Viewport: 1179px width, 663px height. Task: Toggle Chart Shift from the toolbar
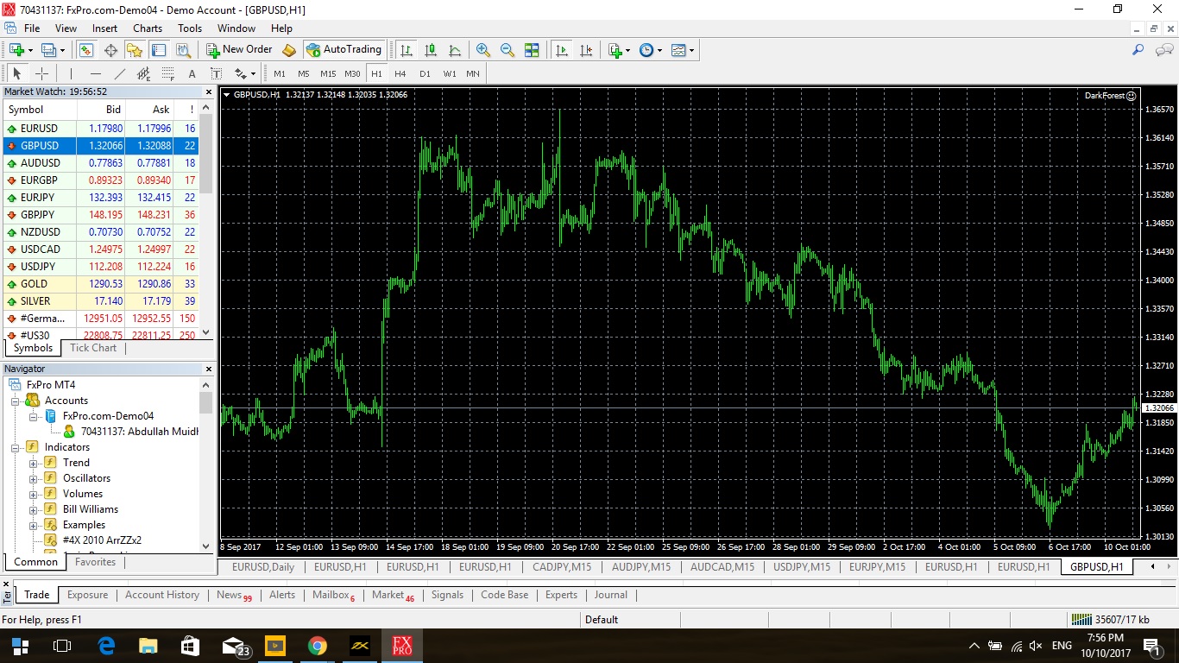[x=586, y=50]
